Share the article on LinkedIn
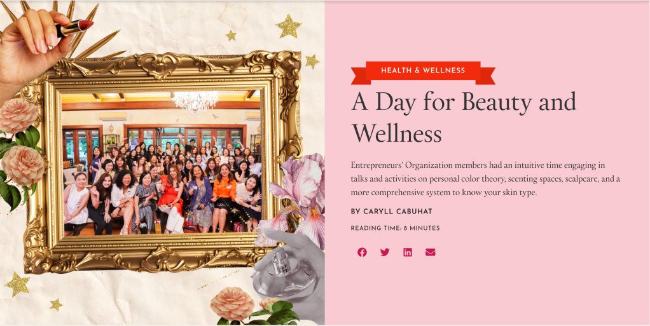The image size is (650, 326). click(408, 252)
